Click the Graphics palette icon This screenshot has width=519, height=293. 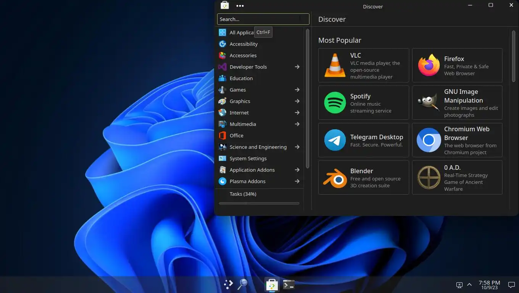tap(222, 101)
